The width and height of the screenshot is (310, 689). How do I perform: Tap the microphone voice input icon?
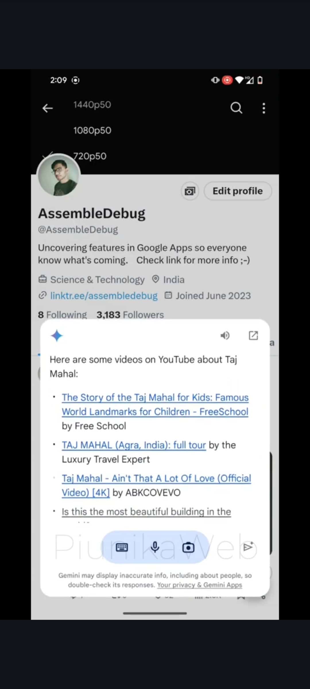[155, 547]
